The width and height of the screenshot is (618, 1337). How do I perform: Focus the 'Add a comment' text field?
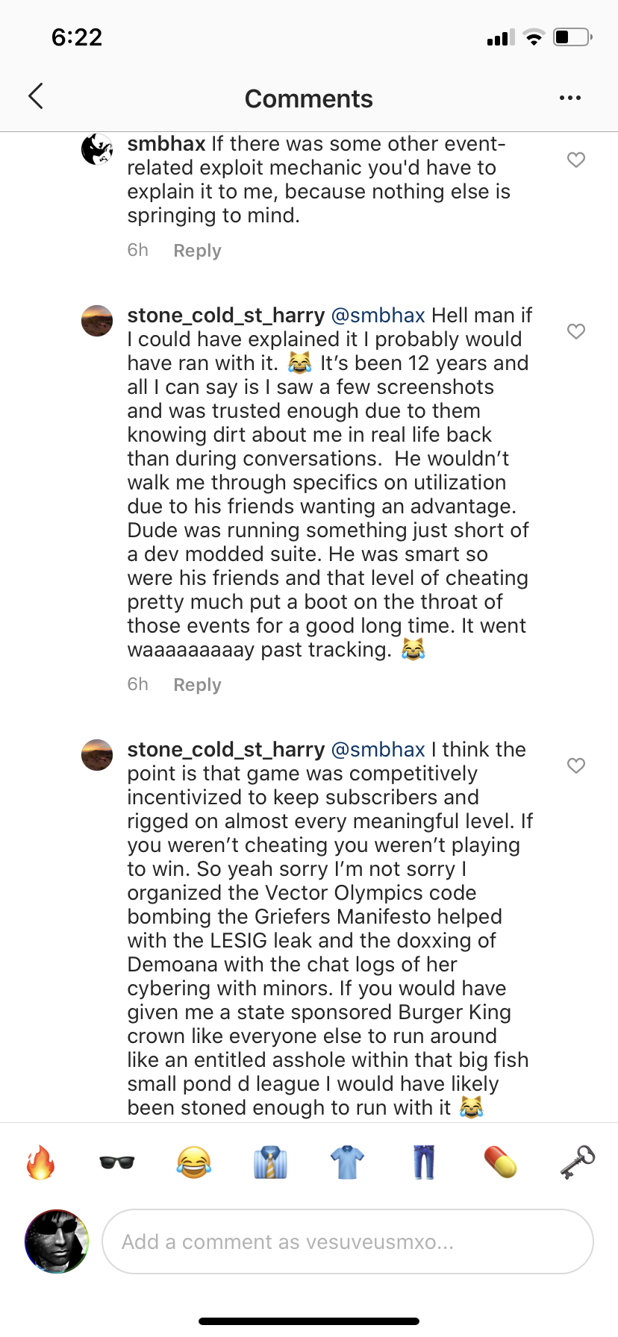(x=348, y=1241)
